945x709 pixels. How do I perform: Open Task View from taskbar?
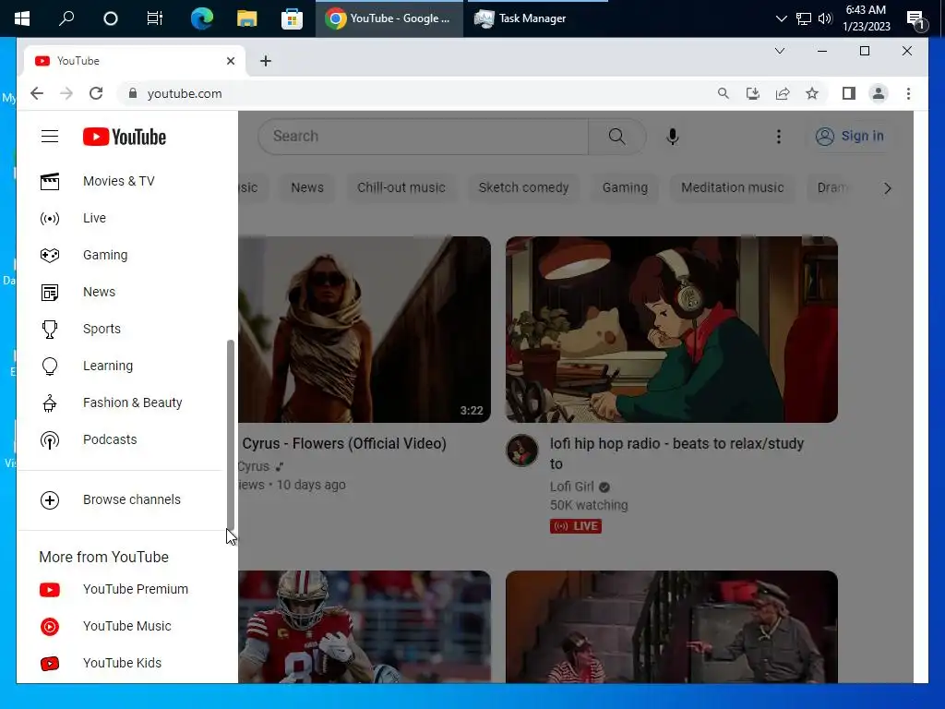[x=155, y=18]
